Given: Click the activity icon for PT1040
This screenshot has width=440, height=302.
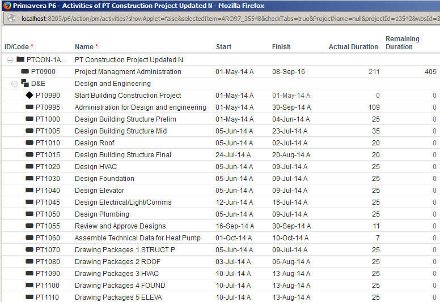Looking at the screenshot, I should tap(29, 190).
